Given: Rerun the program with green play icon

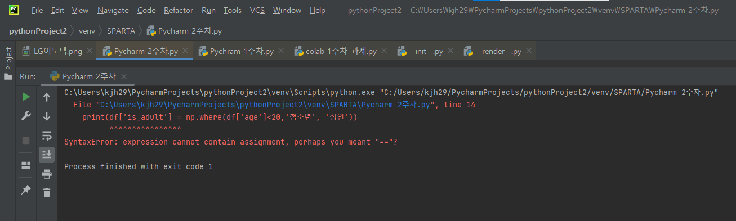Looking at the screenshot, I should [26, 97].
